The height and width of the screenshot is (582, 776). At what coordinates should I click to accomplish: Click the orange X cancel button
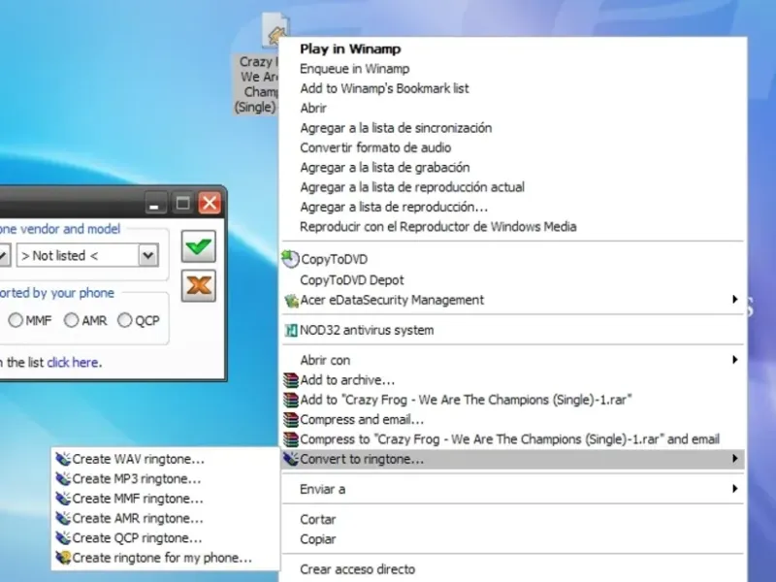tap(199, 285)
